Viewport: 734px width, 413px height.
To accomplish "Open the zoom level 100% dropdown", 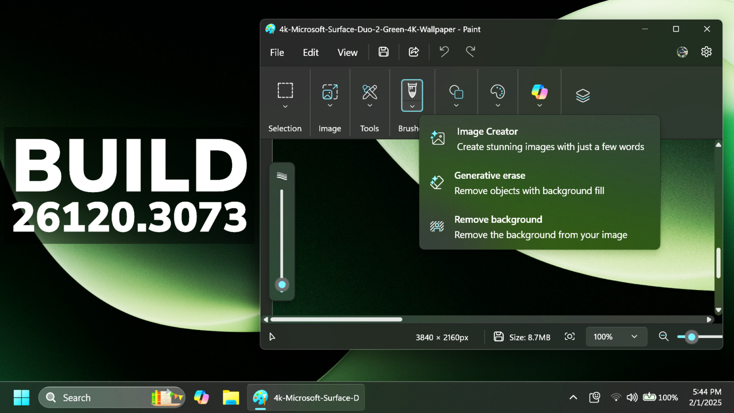I will 616,337.
